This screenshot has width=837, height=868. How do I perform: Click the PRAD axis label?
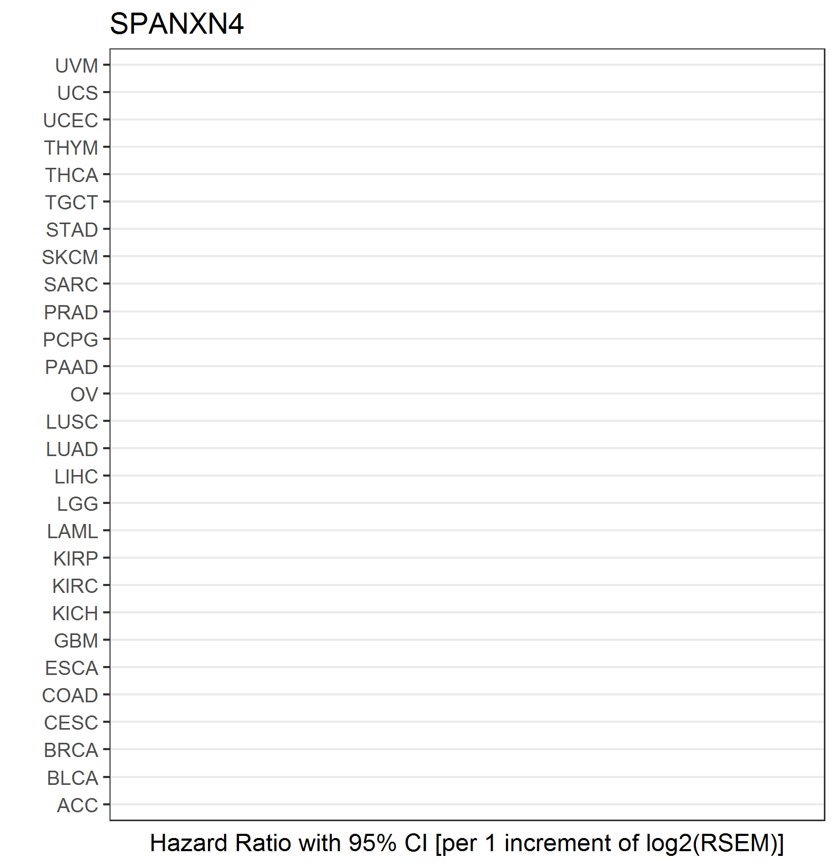71,312
